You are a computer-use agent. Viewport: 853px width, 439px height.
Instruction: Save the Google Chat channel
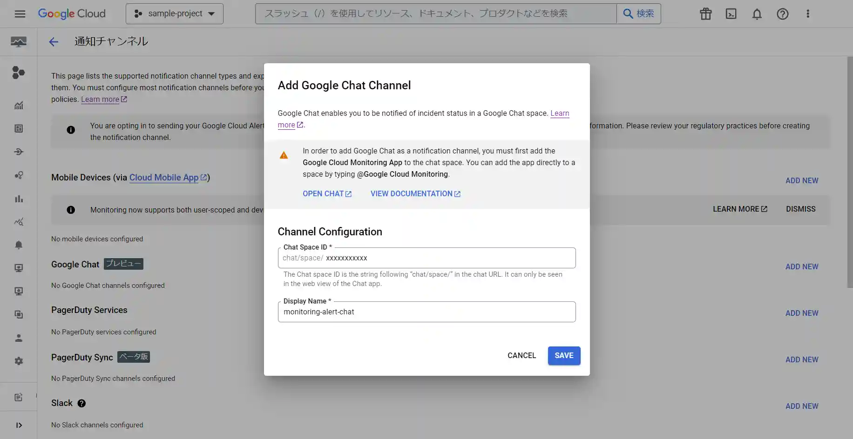[564, 356]
